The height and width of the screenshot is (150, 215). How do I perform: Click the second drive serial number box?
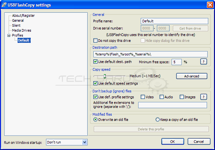(x=163, y=28)
